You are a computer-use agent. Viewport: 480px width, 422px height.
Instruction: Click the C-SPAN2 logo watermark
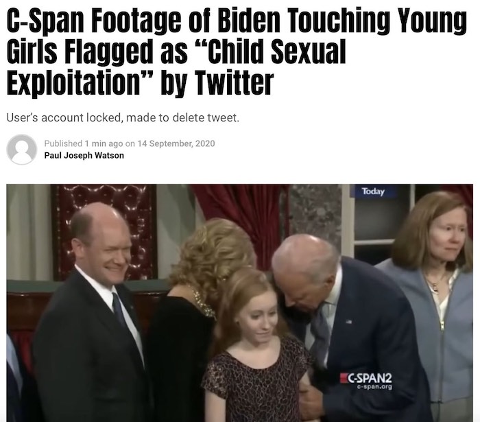366,378
